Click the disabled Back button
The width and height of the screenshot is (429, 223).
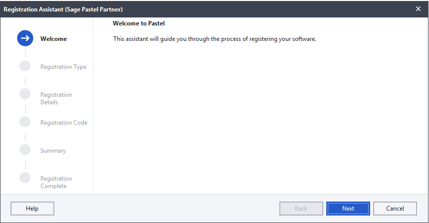pyautogui.click(x=301, y=209)
